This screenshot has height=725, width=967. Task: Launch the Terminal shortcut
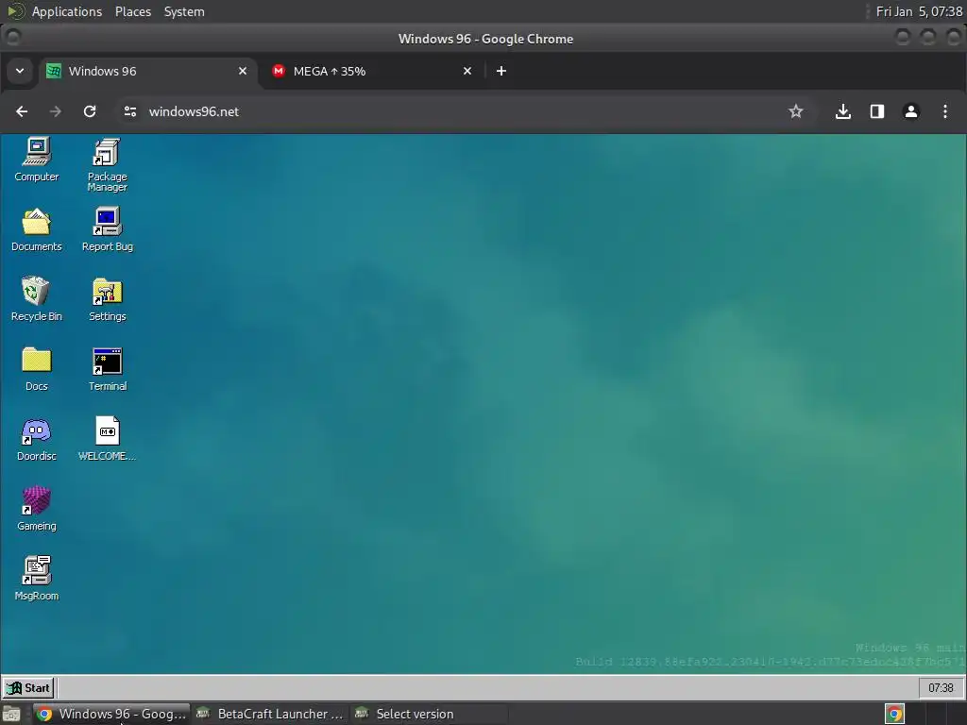pyautogui.click(x=108, y=369)
